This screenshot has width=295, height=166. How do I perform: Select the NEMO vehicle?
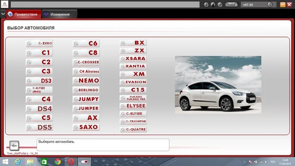tap(86, 81)
